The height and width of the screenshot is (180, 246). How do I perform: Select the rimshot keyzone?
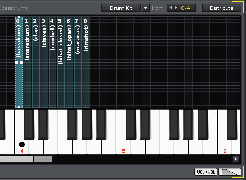86,62
